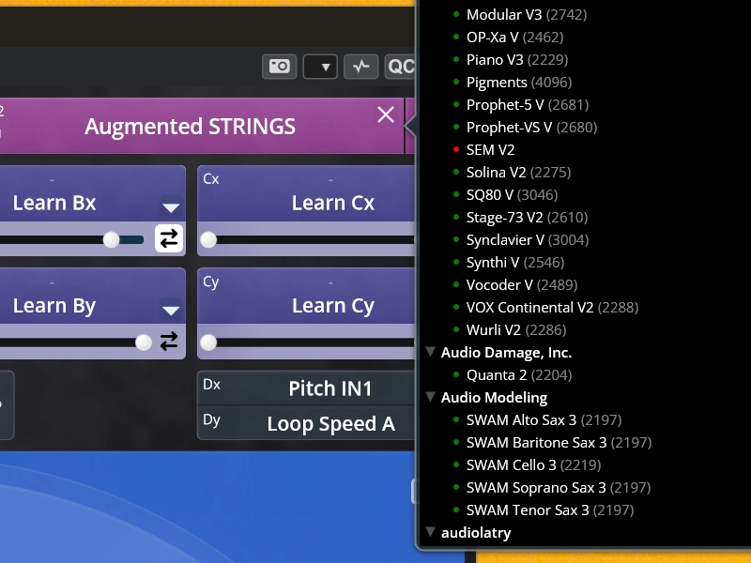
Task: Choose SWAM Baritone Sax 3
Action: (559, 442)
